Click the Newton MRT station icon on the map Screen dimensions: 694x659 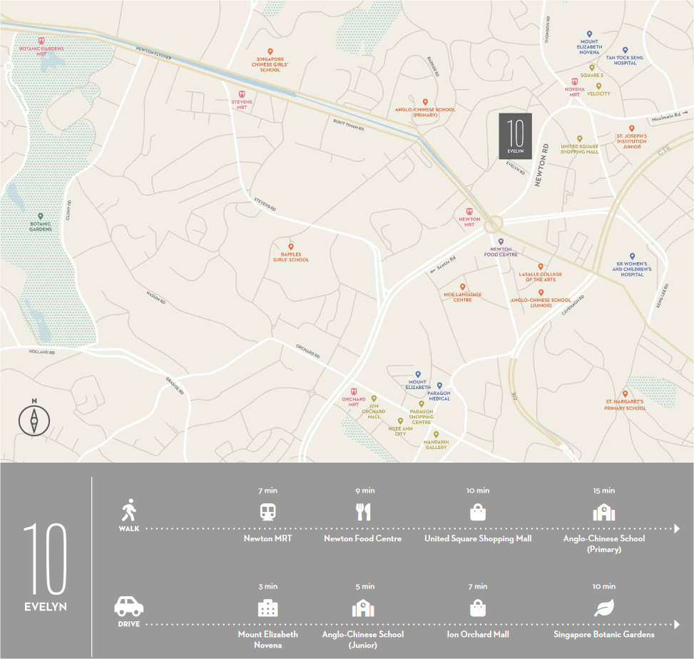pos(469,212)
